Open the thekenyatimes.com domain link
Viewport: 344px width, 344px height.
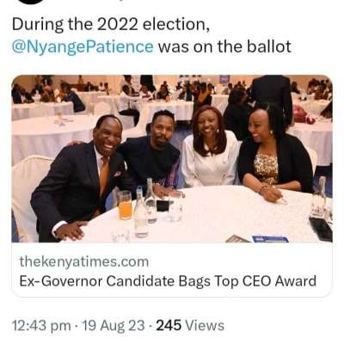pos(84,261)
